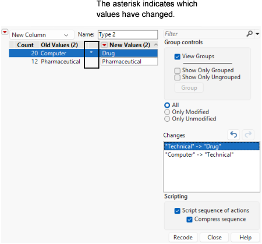Uncheck Compress sequence option
Screen dimensions: 262x244
189,220
